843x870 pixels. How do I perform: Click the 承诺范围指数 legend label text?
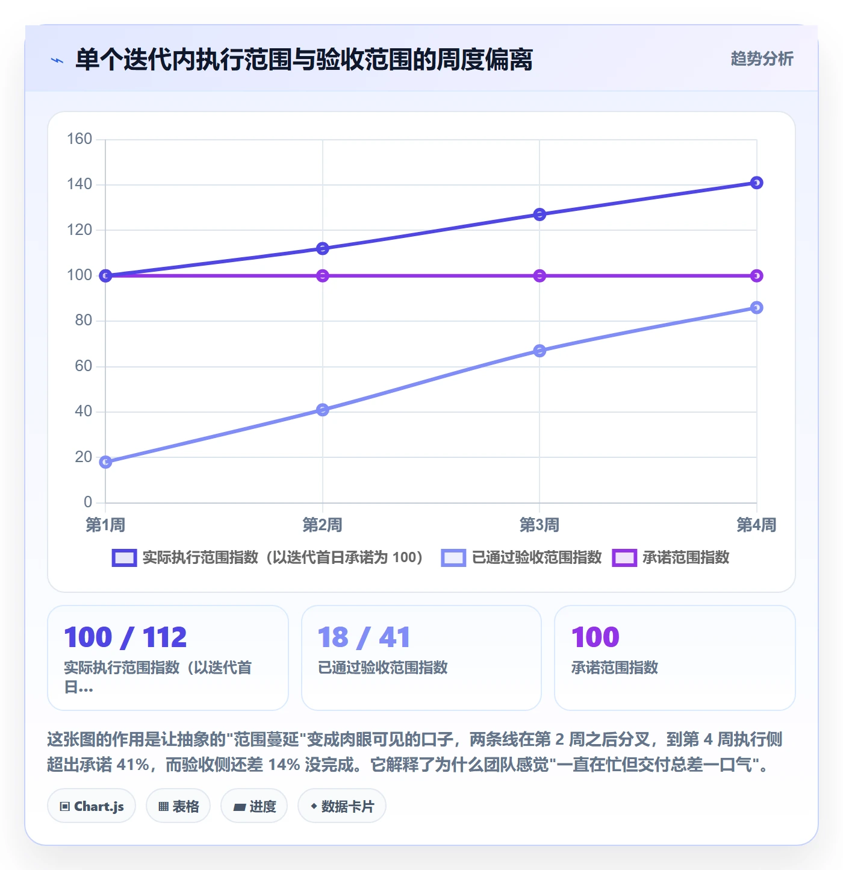[x=686, y=558]
